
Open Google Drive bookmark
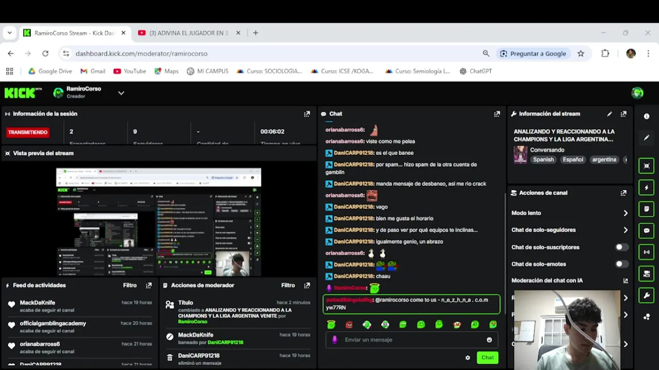[50, 71]
